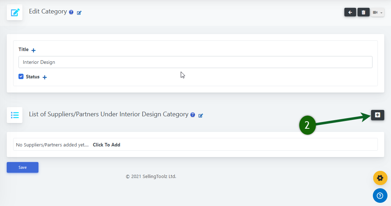
Task: Add a new supplier with plus button
Action: 377,115
